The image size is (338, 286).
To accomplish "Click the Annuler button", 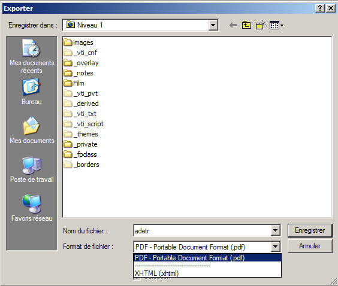I will [310, 246].
